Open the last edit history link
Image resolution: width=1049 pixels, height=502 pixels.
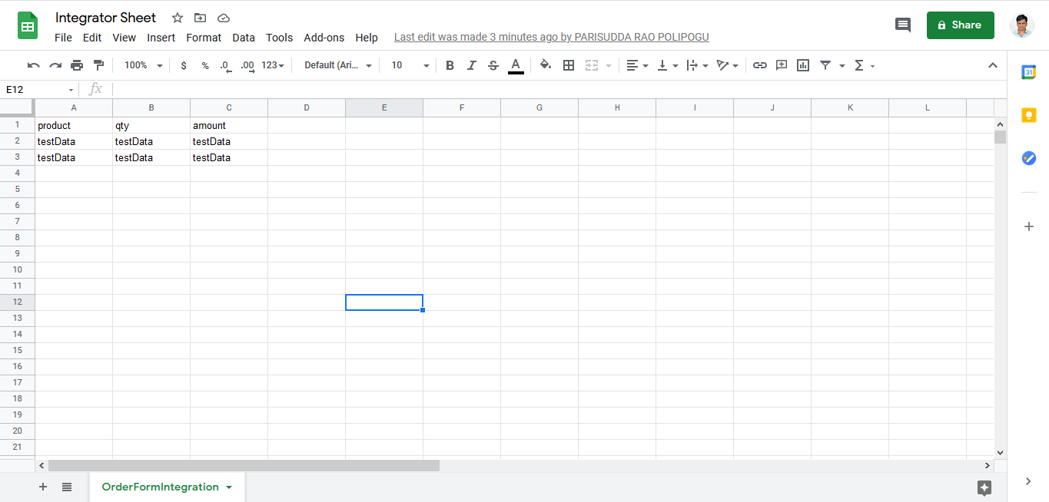pos(551,37)
